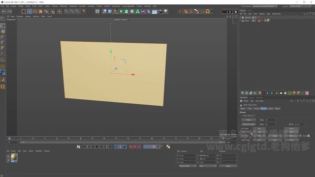Add a Camera from toolbar
This screenshot has width=315, height=177.
160,11
